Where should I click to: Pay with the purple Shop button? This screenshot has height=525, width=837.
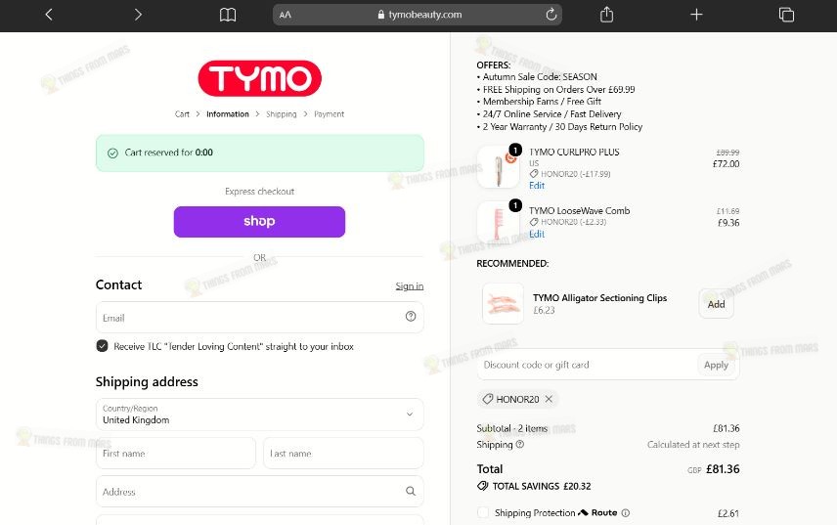259,221
